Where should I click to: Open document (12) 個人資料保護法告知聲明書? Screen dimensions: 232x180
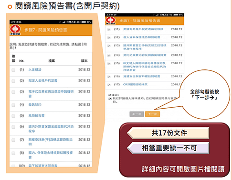coord(142,37)
